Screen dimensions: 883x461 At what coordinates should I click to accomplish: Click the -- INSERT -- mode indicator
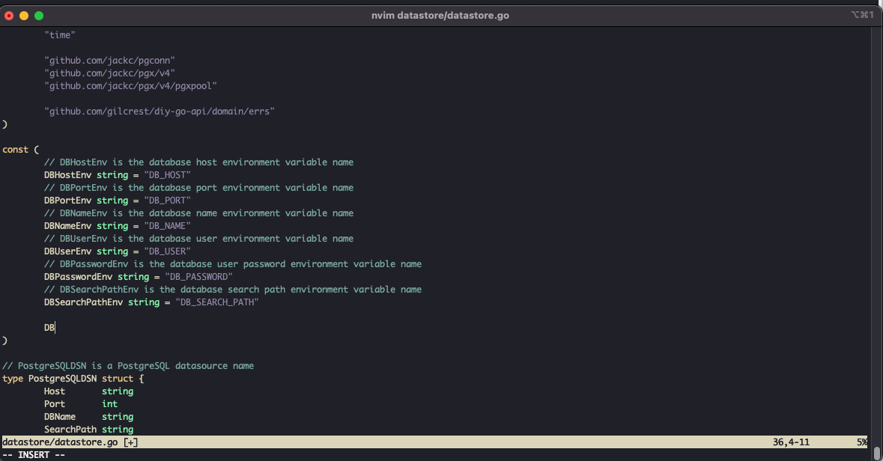point(34,455)
